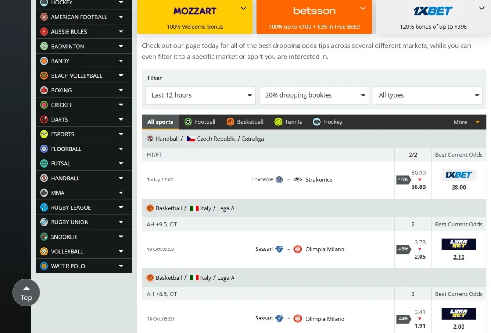Click the Darts sport icon
Viewport: 491px width, 333px height.
pos(44,120)
